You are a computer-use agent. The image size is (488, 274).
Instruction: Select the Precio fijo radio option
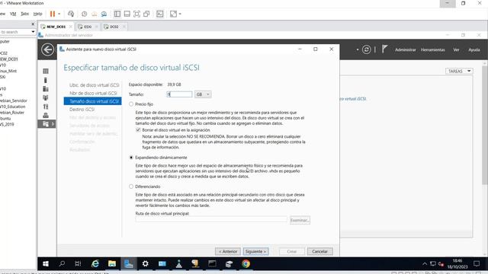pyautogui.click(x=131, y=104)
